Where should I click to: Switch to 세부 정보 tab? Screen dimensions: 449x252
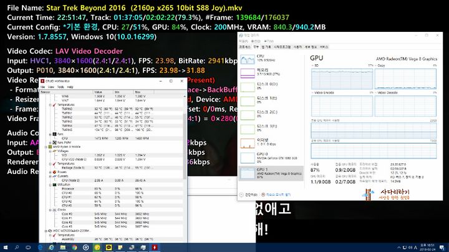[311, 47]
